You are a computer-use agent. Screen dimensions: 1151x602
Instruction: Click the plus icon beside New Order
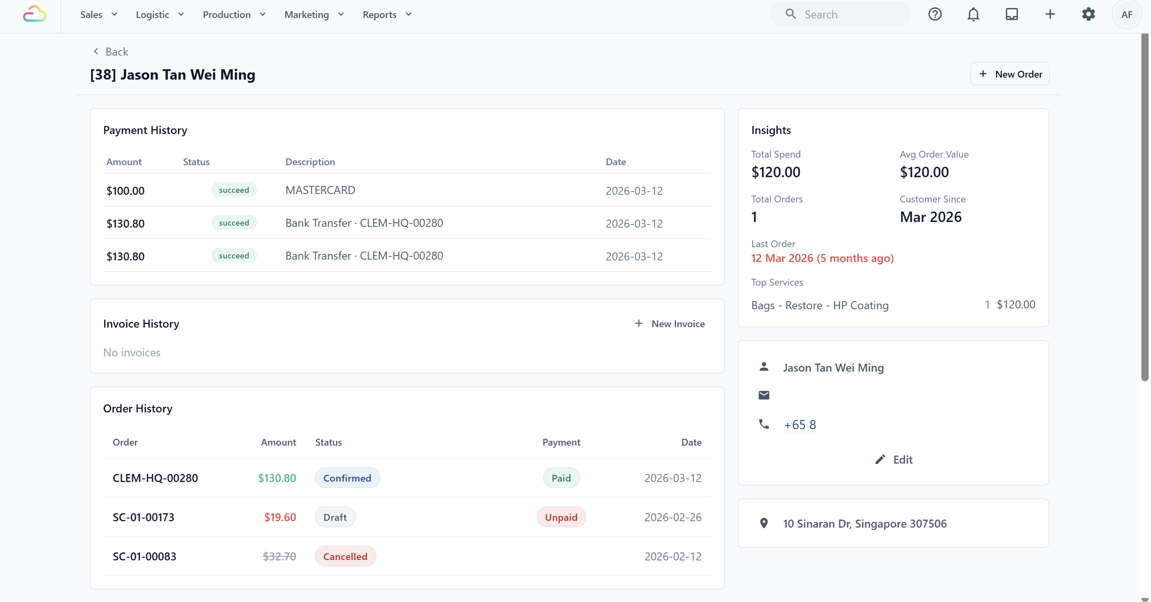pos(983,74)
